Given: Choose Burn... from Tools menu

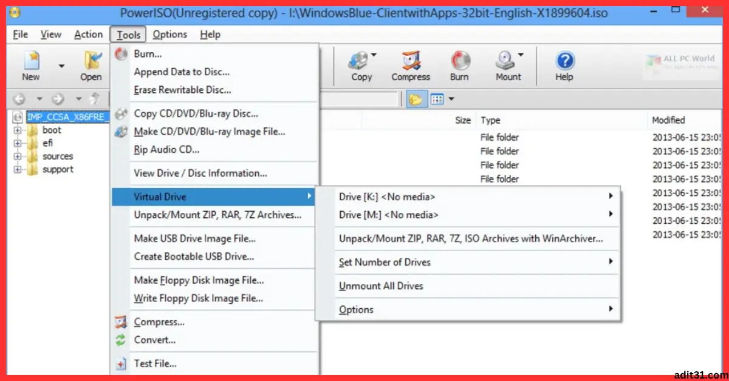Looking at the screenshot, I should point(215,54).
